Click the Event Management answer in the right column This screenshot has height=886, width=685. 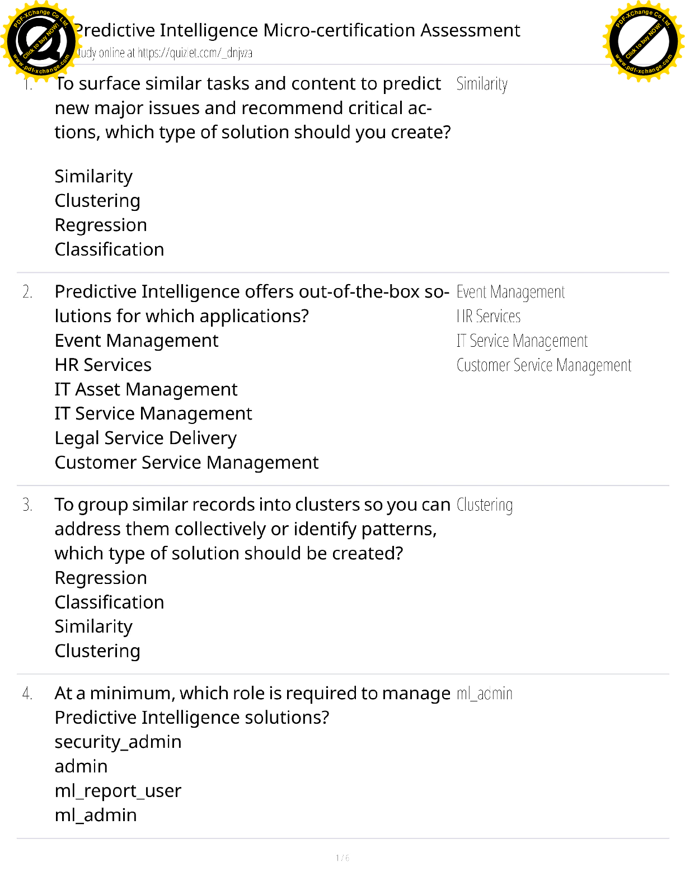(x=510, y=292)
